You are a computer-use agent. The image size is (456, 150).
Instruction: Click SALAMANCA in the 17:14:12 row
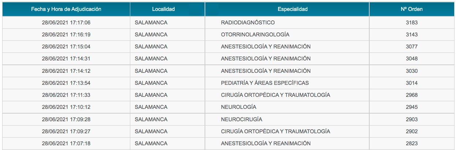[151, 71]
